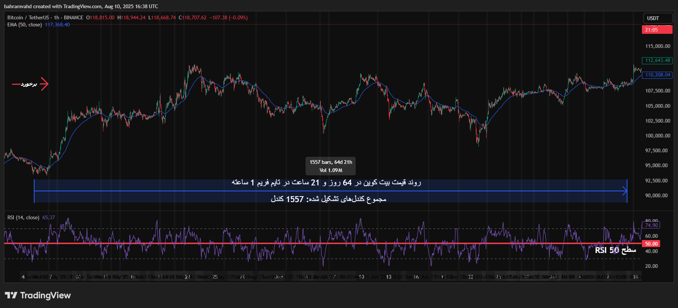678x308 pixels.
Task: Click the red RSI 50 horizontal line
Action: point(297,243)
